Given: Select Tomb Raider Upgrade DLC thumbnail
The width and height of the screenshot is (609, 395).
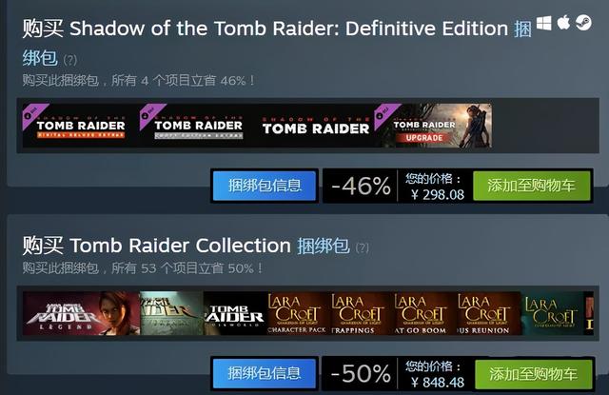Looking at the screenshot, I should click(433, 126).
